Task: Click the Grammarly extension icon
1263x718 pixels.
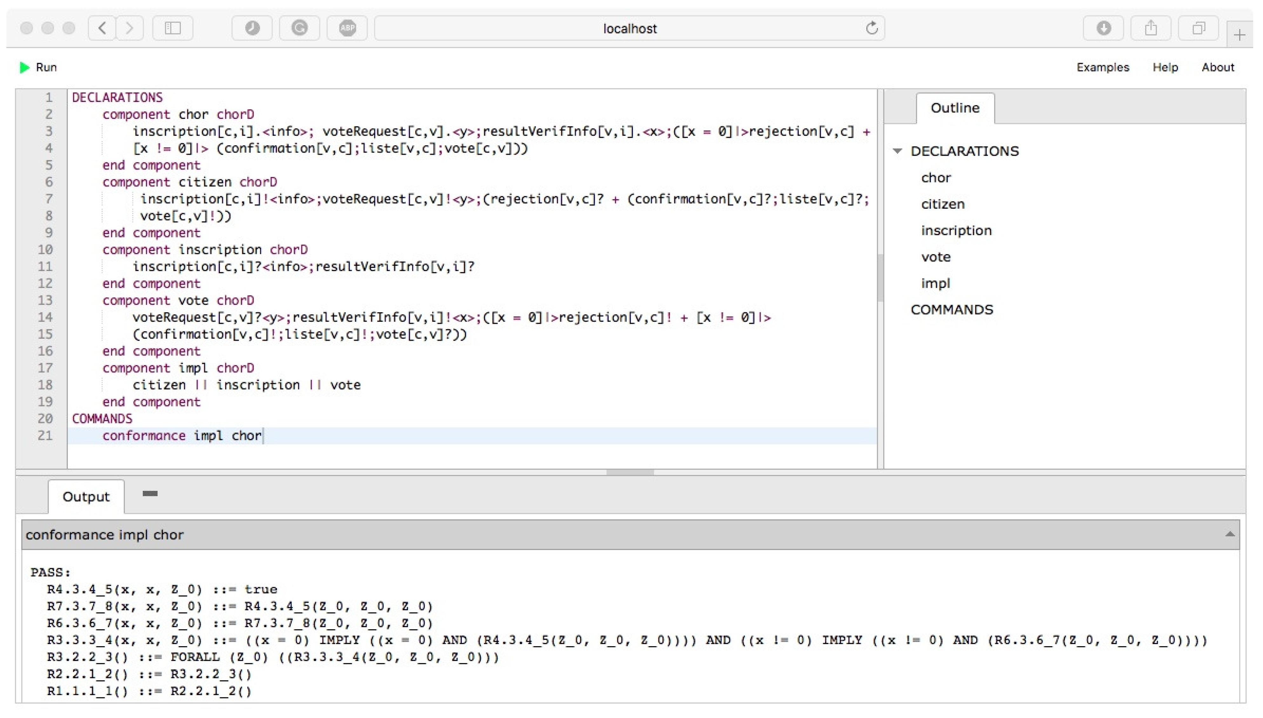Action: point(299,28)
